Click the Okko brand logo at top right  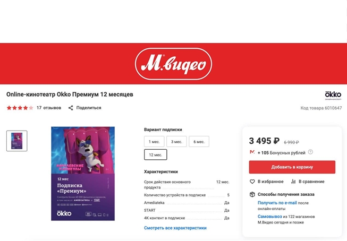333,96
